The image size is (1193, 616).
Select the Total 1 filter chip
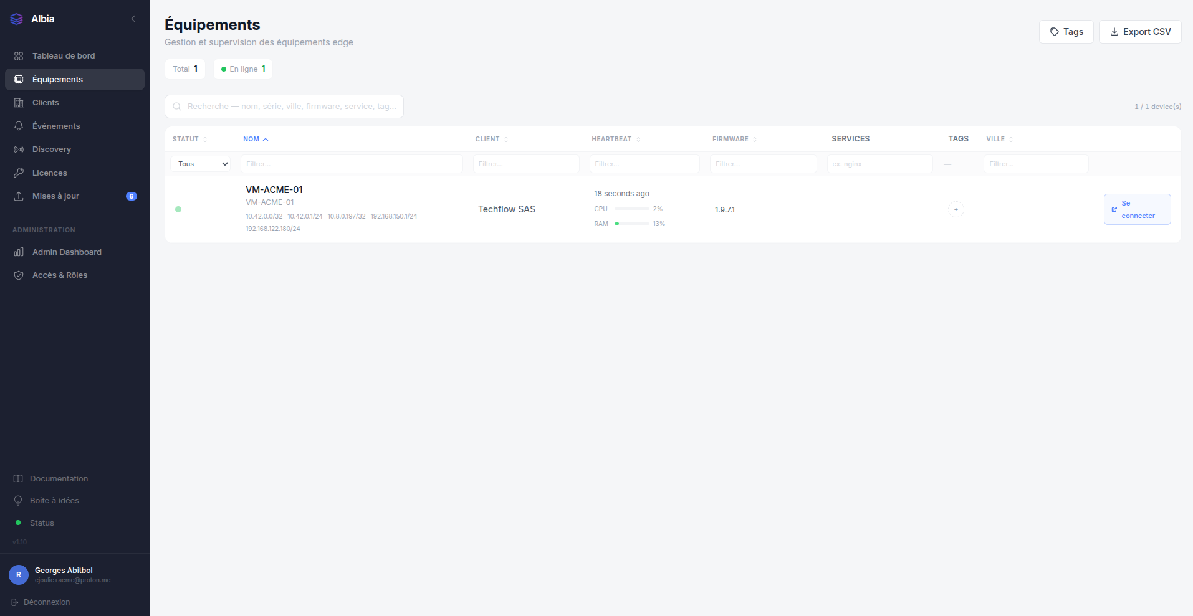coord(185,69)
